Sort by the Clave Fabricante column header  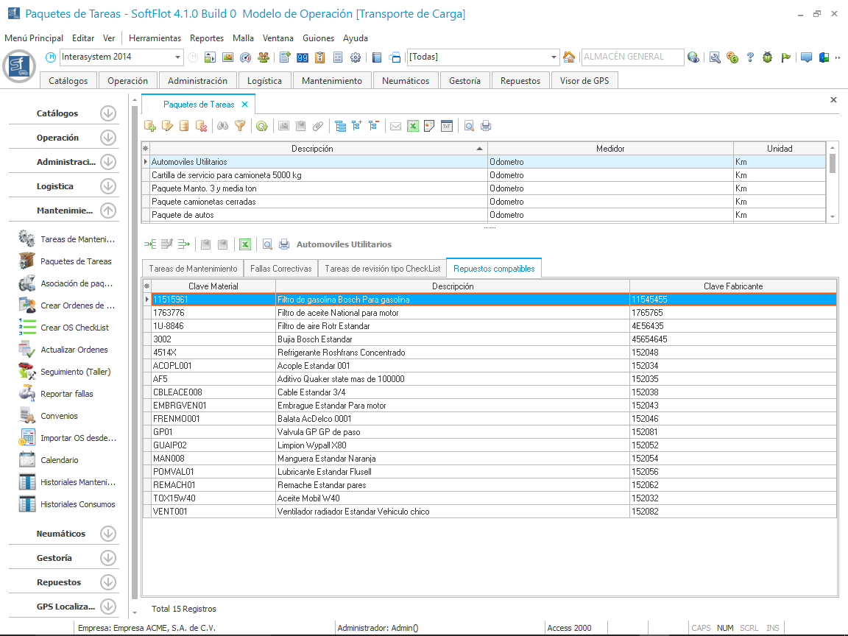point(732,286)
